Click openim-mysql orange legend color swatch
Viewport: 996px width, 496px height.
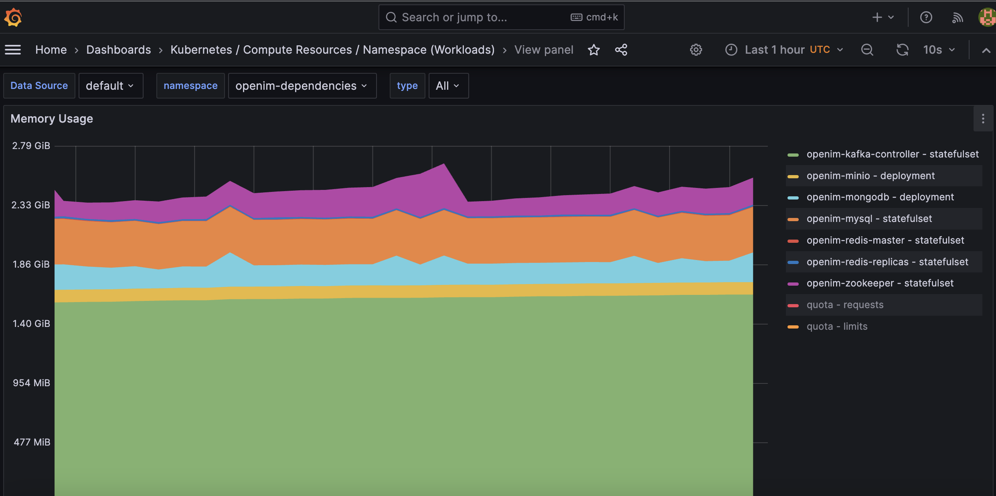[793, 219]
